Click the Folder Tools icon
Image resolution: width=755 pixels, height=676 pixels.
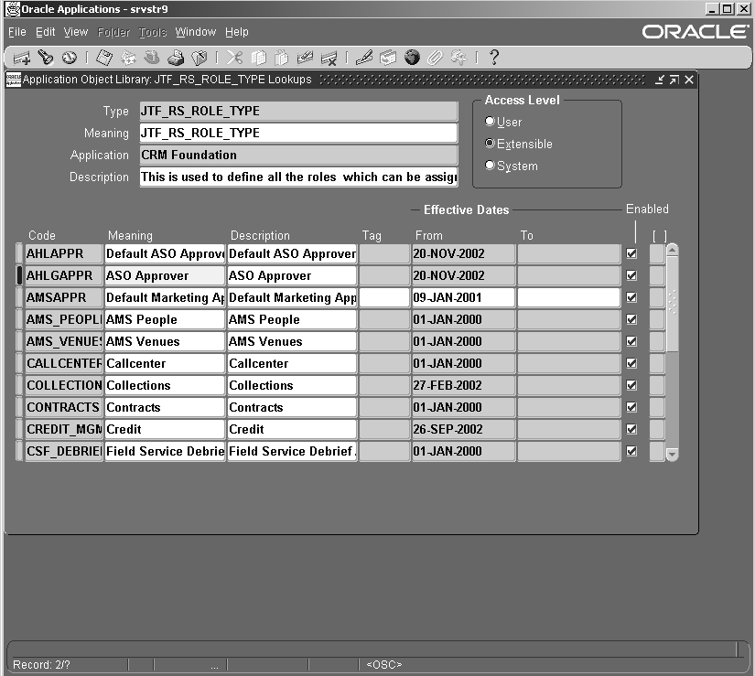[458, 58]
